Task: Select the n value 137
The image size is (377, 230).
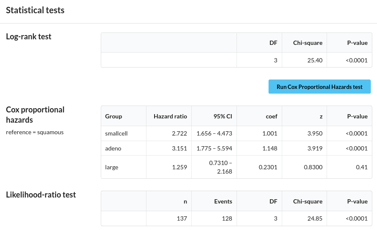Action: click(x=182, y=218)
